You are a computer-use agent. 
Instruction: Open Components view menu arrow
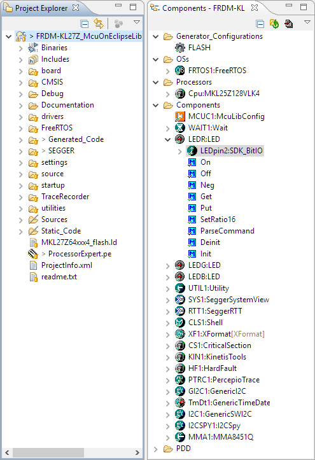307,22
